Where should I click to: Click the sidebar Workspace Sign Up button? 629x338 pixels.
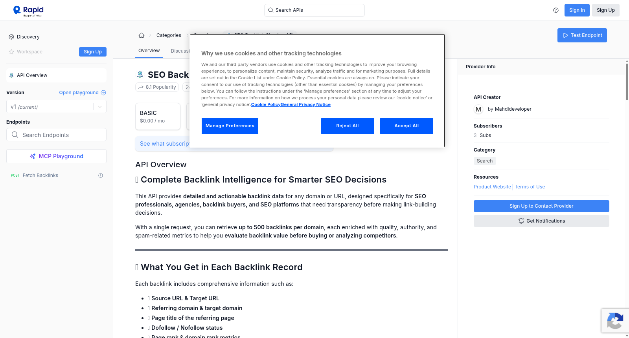(93, 52)
